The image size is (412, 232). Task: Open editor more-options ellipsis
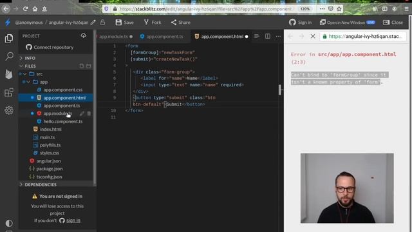(x=278, y=36)
